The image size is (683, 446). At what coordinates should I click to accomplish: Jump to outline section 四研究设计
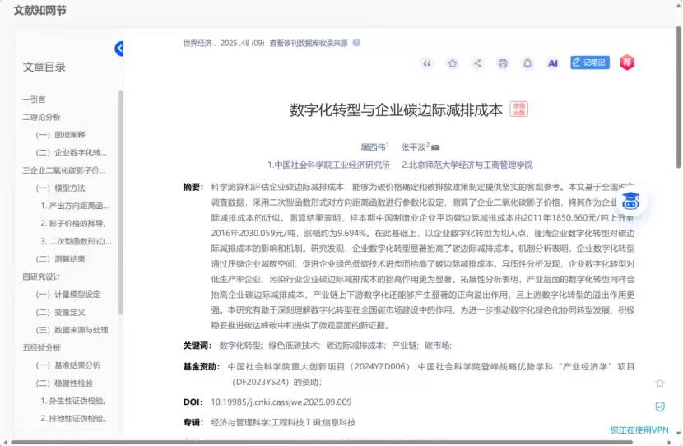[41, 276]
